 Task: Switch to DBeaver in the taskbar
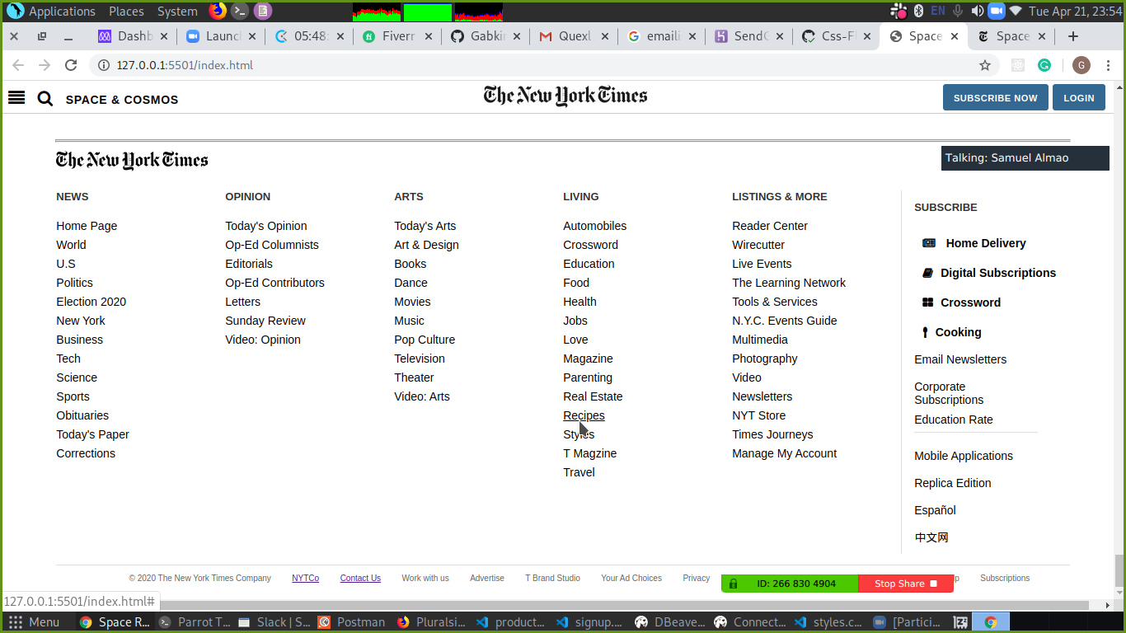(669, 622)
